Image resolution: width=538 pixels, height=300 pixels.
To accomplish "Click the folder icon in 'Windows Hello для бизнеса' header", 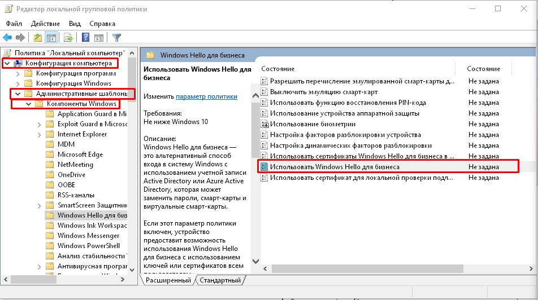I will [150, 55].
